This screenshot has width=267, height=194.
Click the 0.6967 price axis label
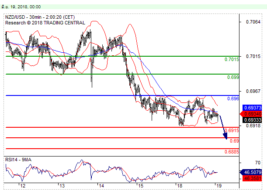pos(253,91)
